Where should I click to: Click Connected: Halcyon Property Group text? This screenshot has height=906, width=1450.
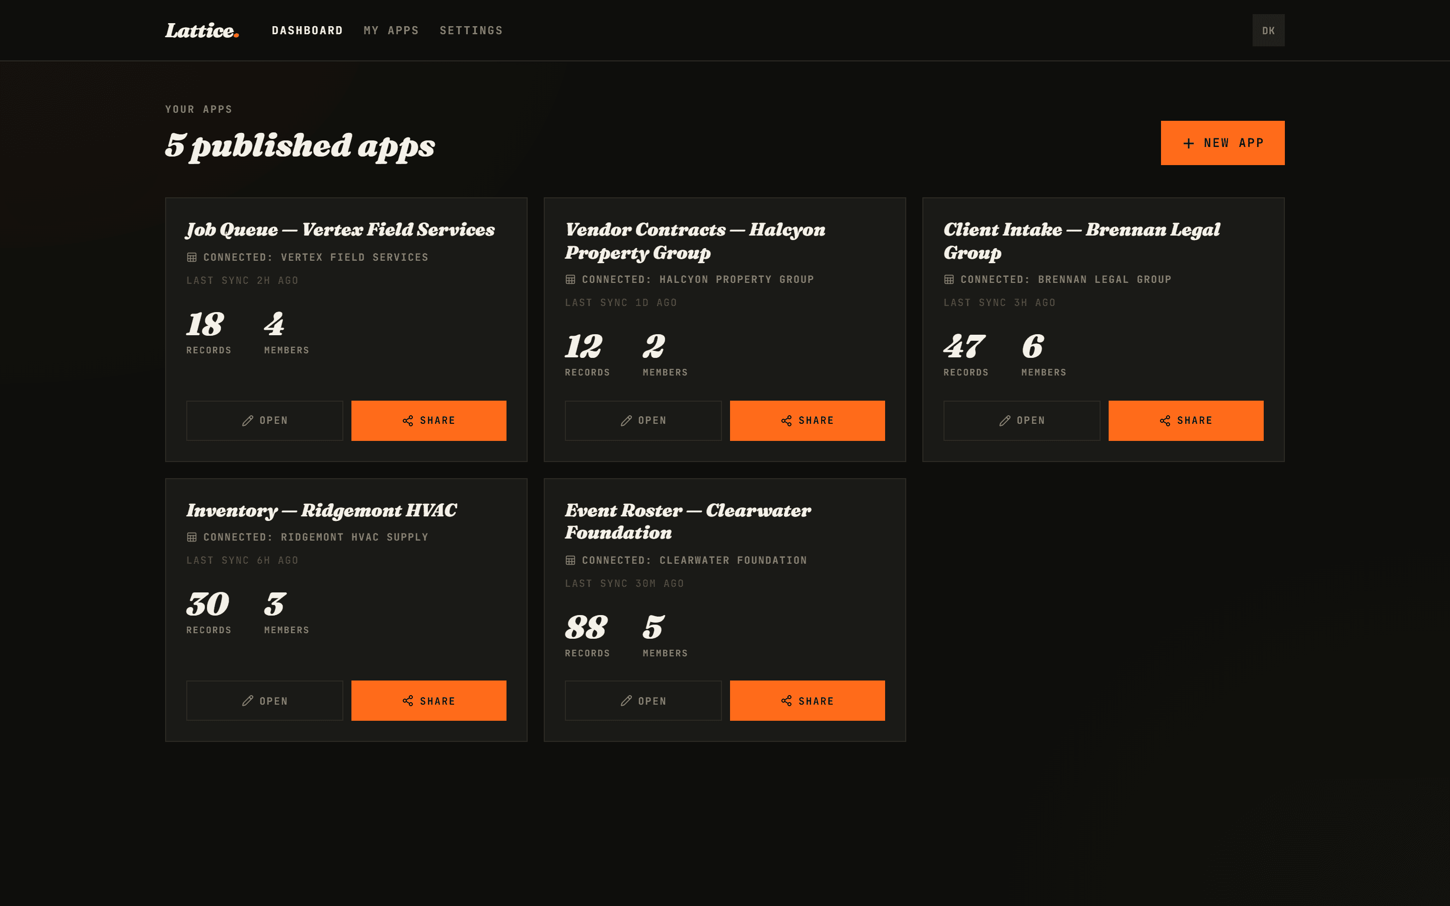tap(698, 279)
